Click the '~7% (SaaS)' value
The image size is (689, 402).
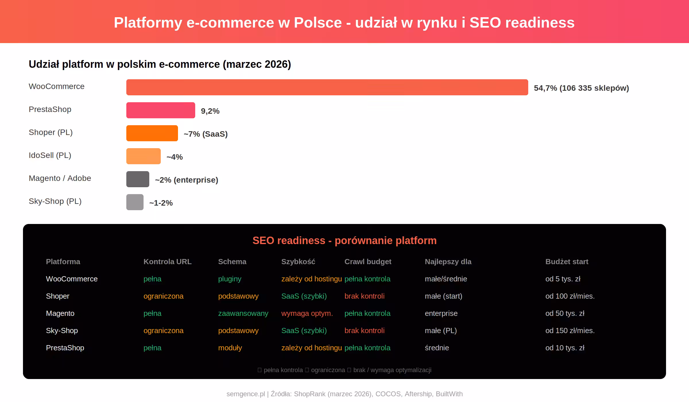[x=206, y=134]
